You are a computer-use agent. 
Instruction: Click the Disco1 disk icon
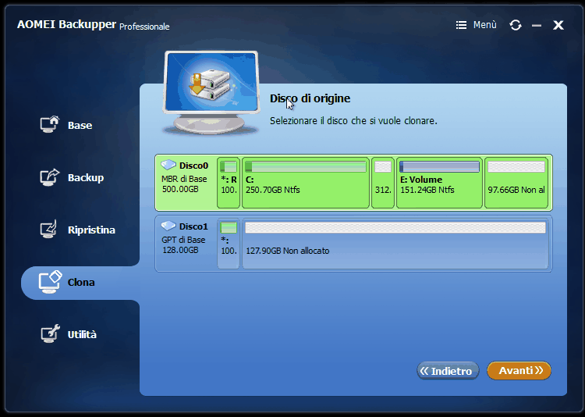tap(168, 226)
